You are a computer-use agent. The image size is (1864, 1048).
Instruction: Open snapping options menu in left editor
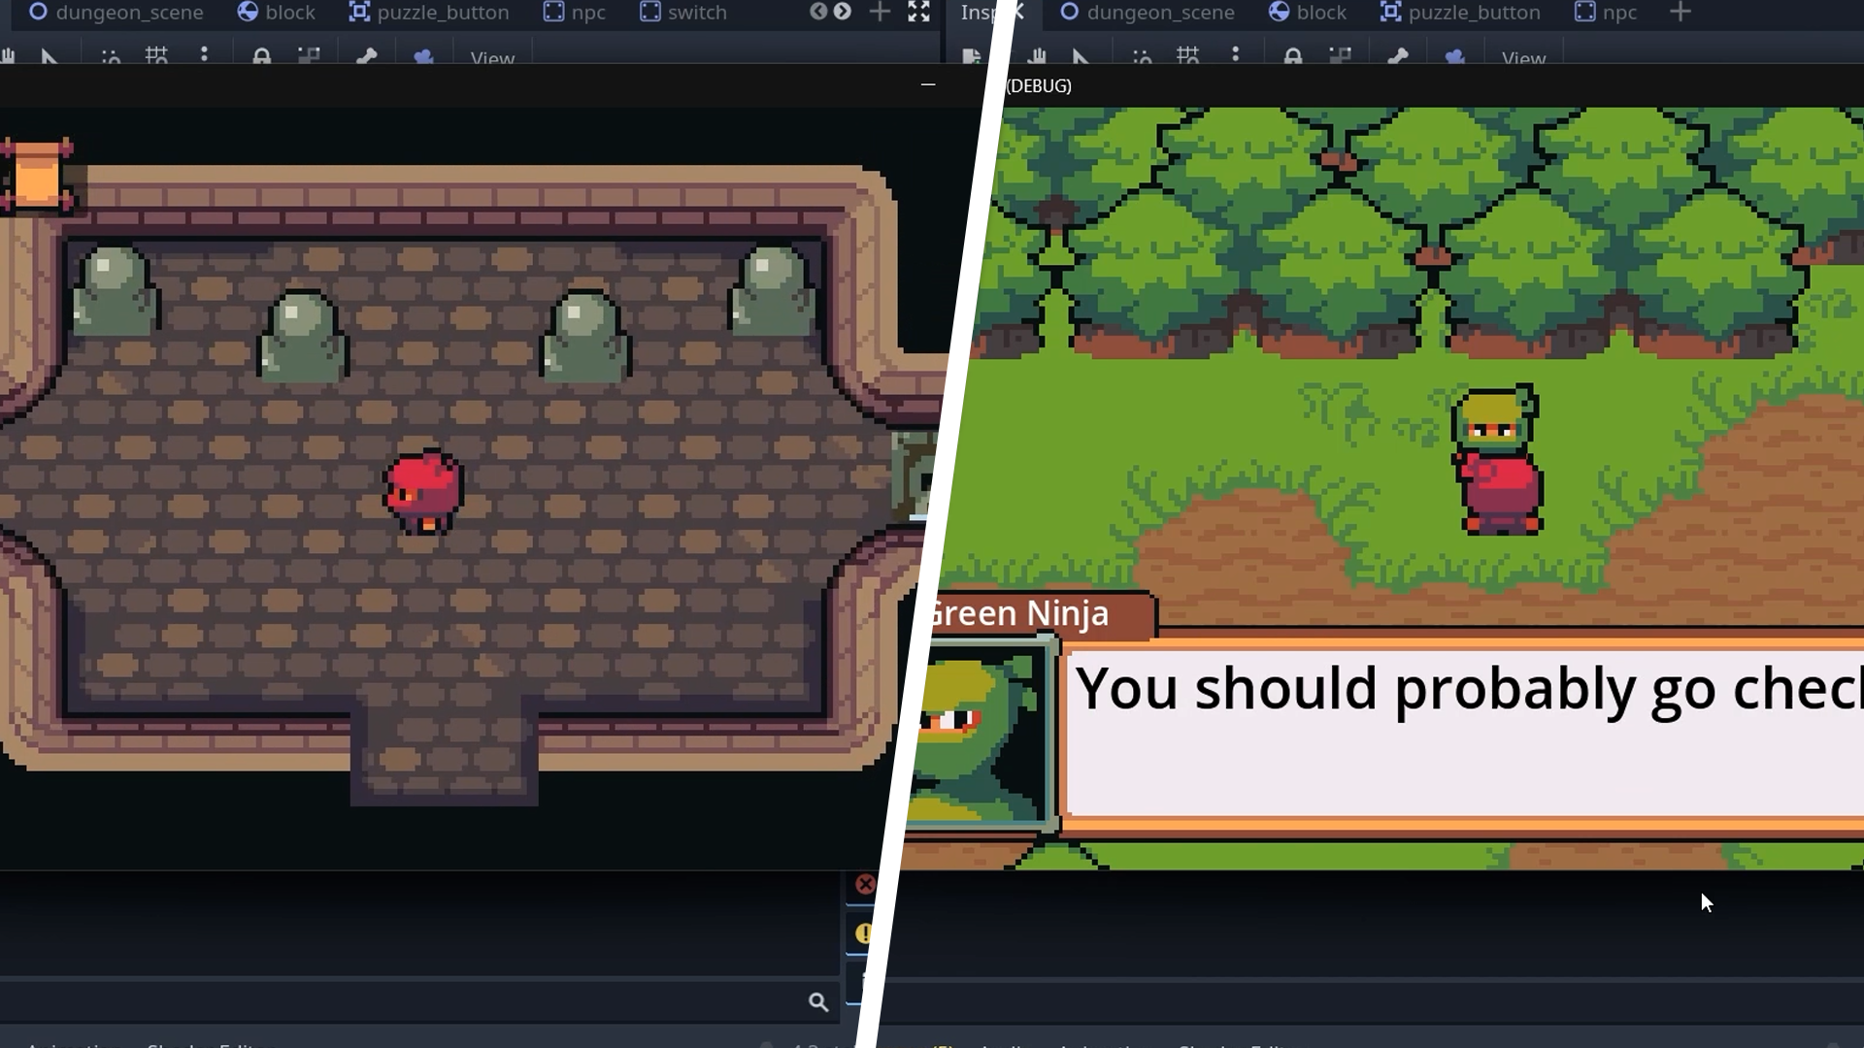[x=204, y=55]
